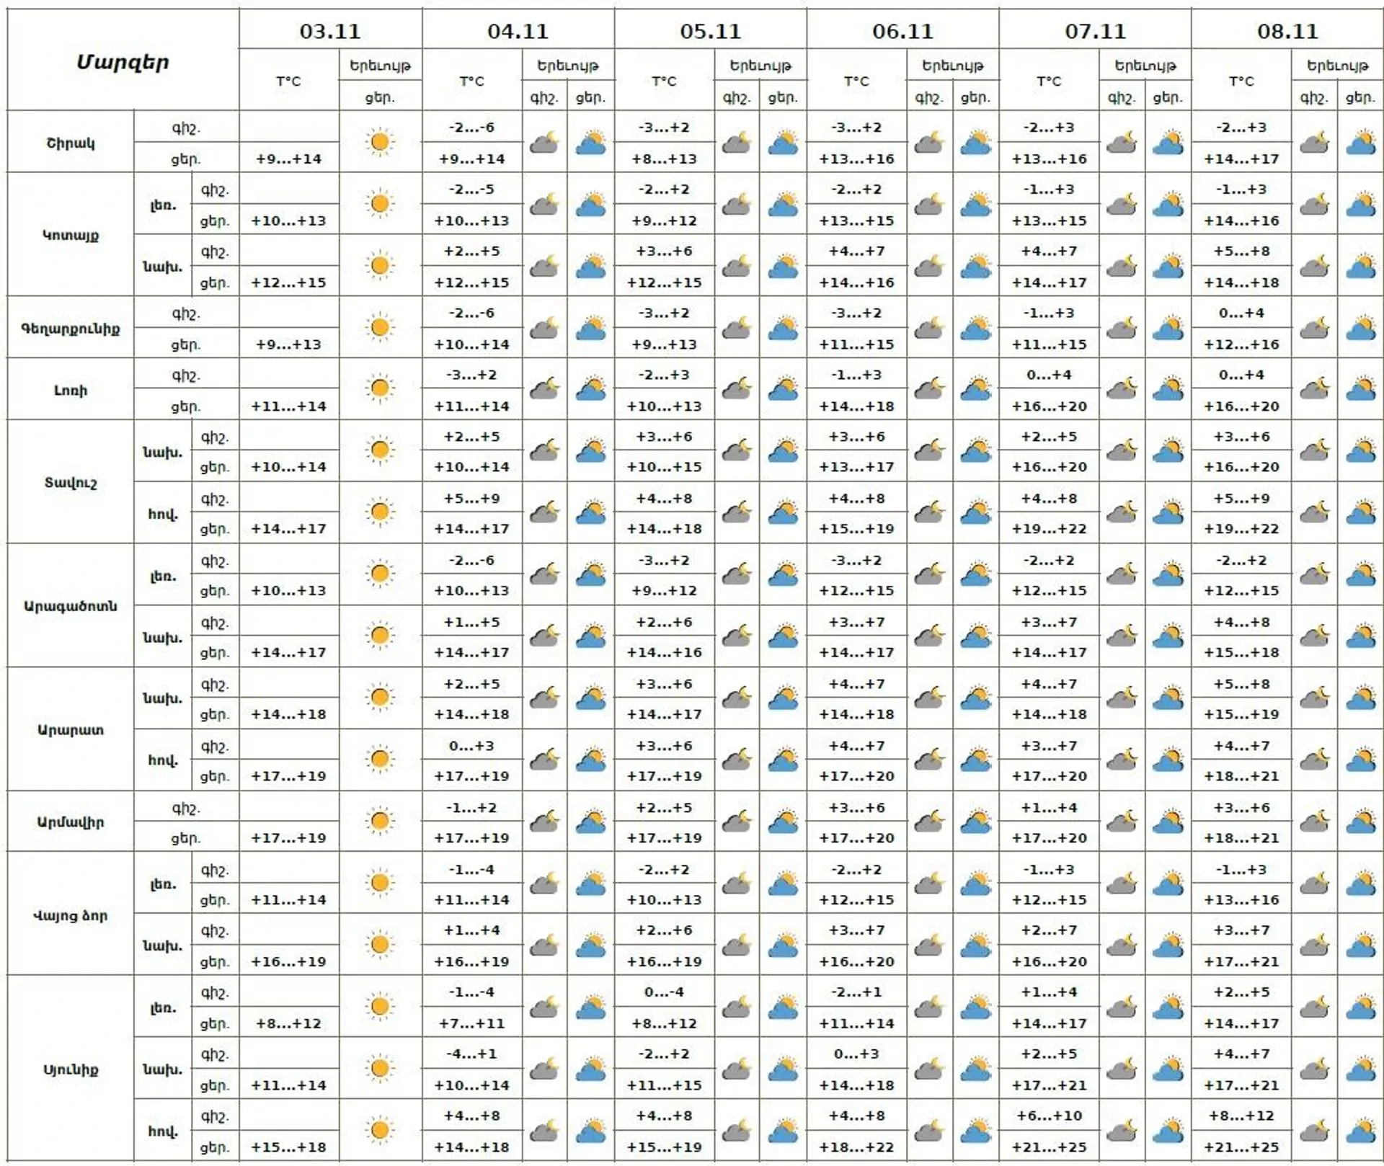Click the +21...+25 temperature under 08.11
Screen dimensions: 1384x1166
point(1241,1147)
